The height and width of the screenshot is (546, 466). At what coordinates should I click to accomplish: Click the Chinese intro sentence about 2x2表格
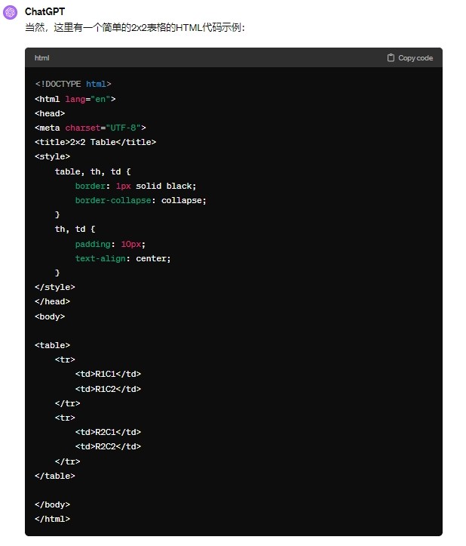(x=135, y=27)
